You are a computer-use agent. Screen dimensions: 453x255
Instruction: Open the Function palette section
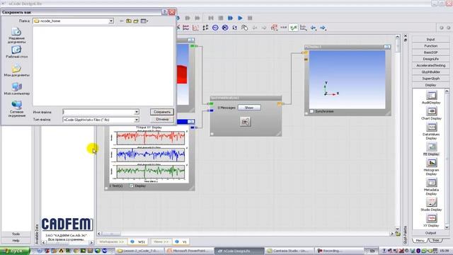[x=430, y=46]
